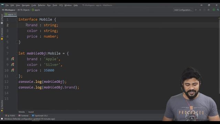
Task: Click the Mobile breadcrumb below the editor
Action: (22, 112)
